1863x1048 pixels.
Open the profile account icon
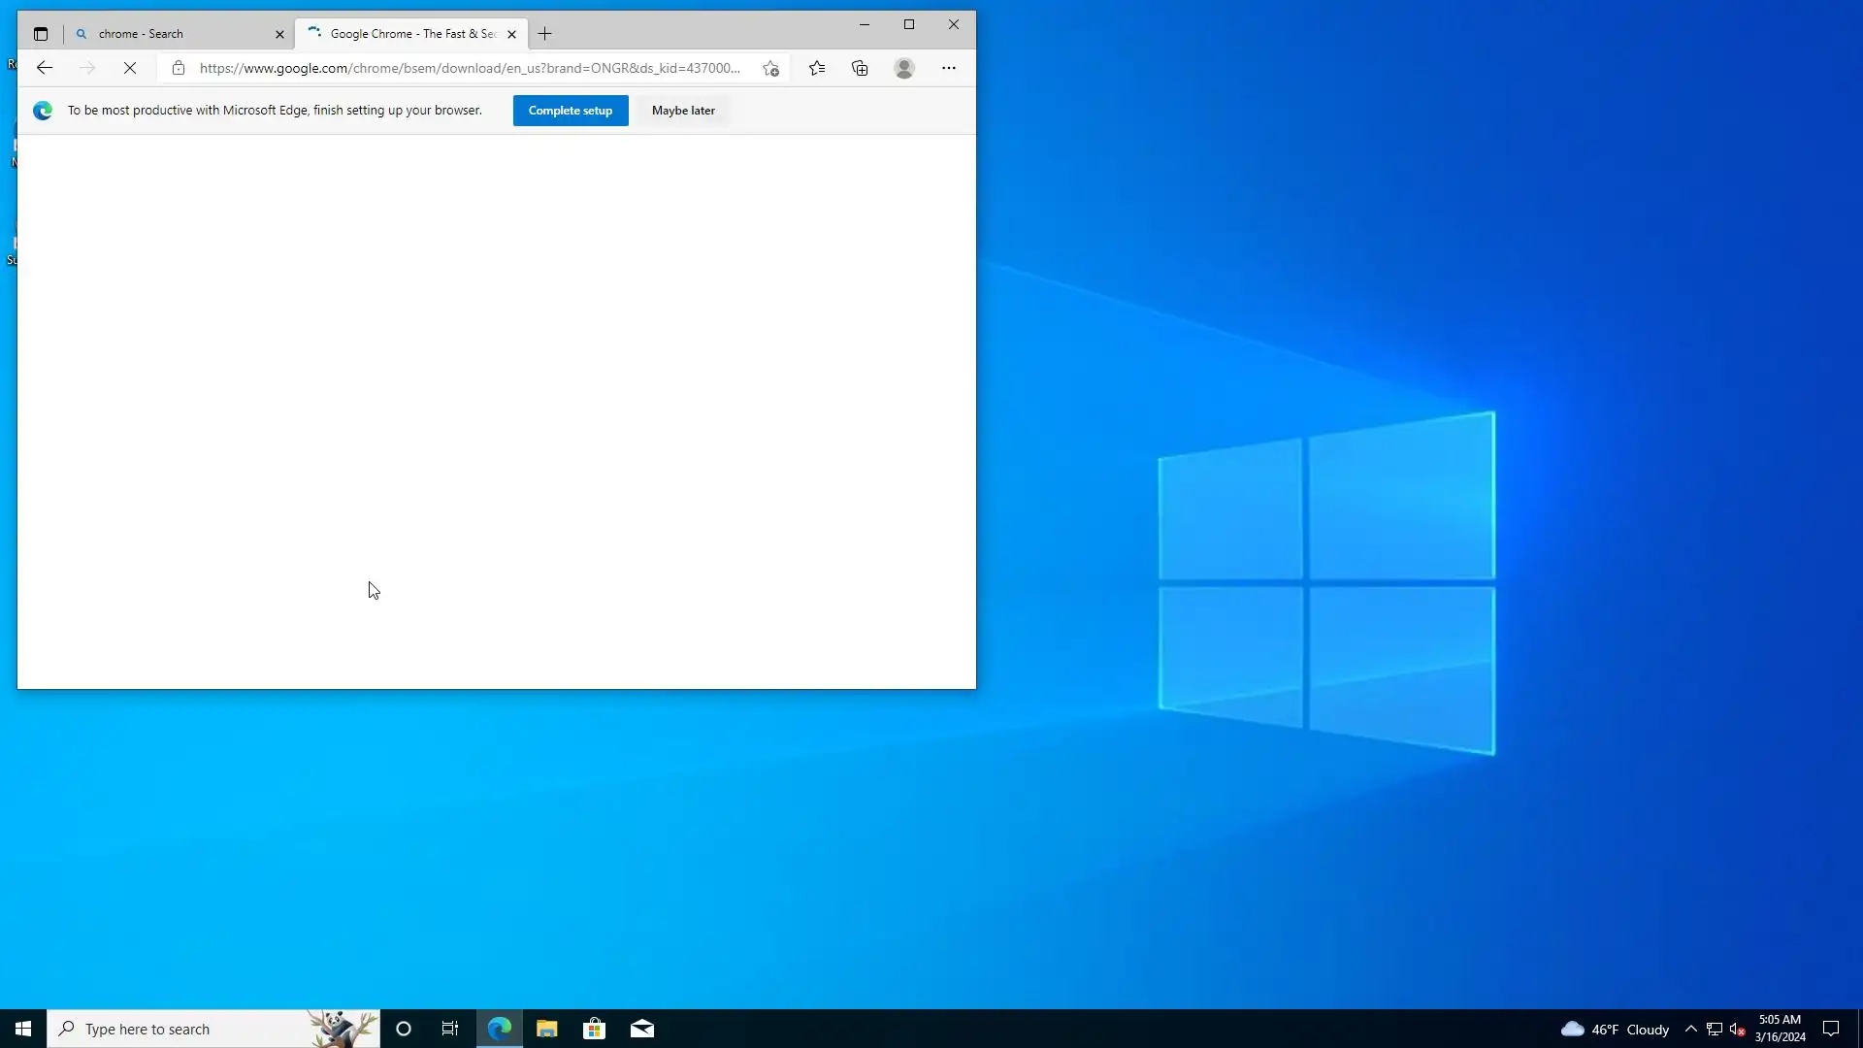903,68
